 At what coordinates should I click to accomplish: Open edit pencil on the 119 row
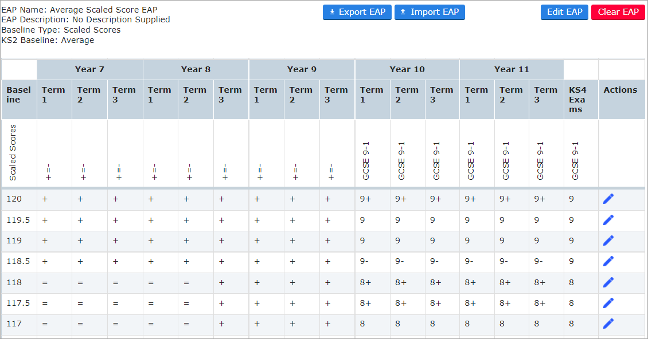coord(608,241)
